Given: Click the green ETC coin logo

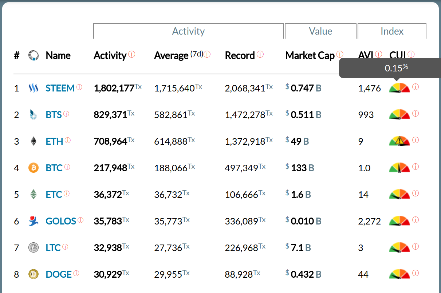Looking at the screenshot, I should 33,195.
